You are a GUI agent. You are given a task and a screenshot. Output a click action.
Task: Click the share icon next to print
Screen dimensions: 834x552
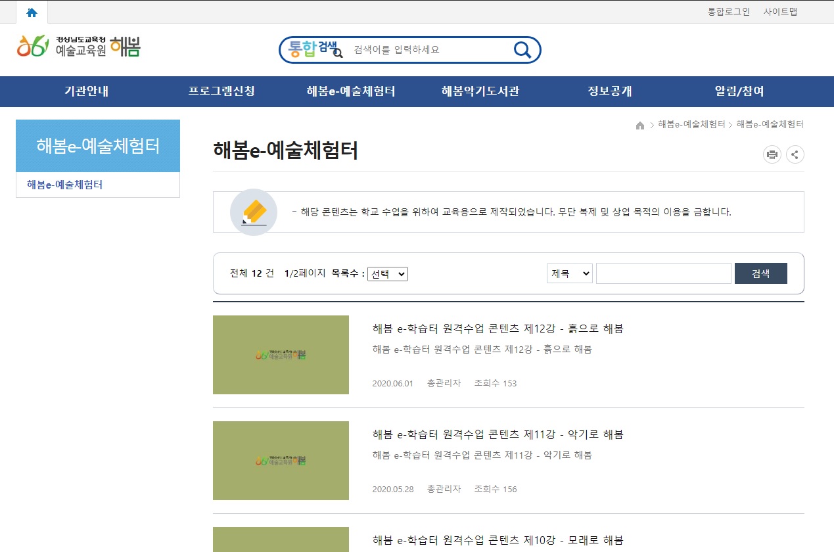[795, 155]
